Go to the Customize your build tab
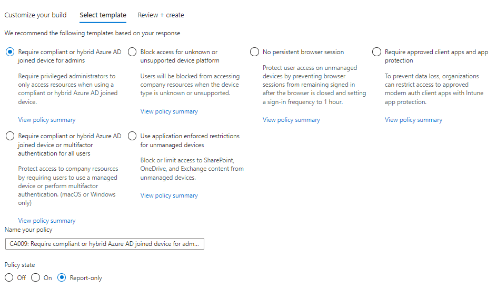The image size is (497, 289). pos(35,15)
